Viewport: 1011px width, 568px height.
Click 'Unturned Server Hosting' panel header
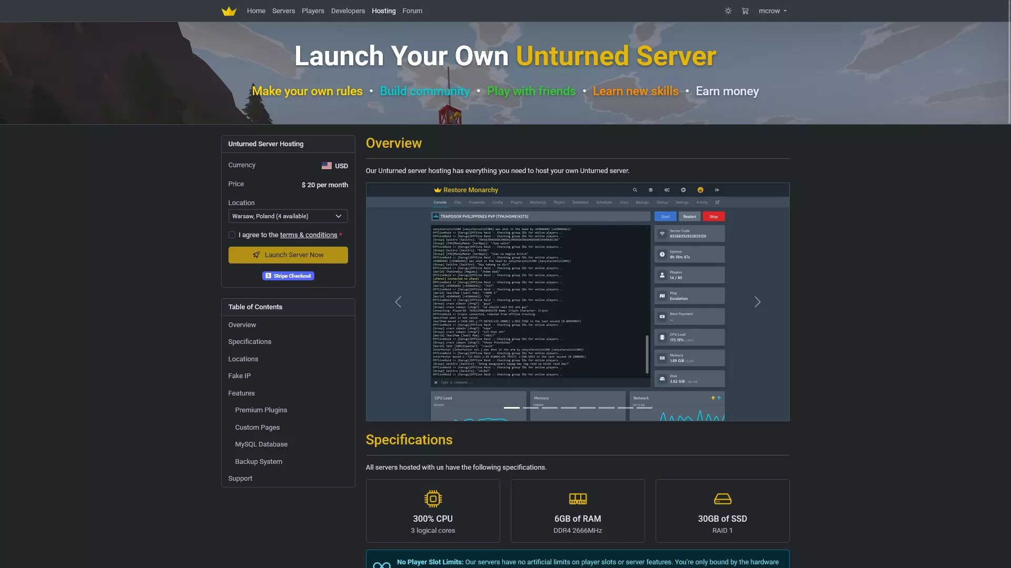288,144
